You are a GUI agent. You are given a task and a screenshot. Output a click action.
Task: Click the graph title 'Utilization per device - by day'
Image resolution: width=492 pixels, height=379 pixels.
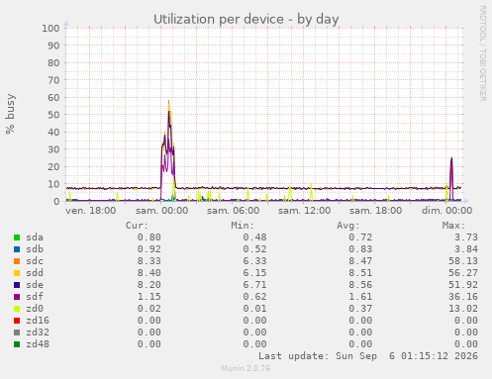point(246,19)
